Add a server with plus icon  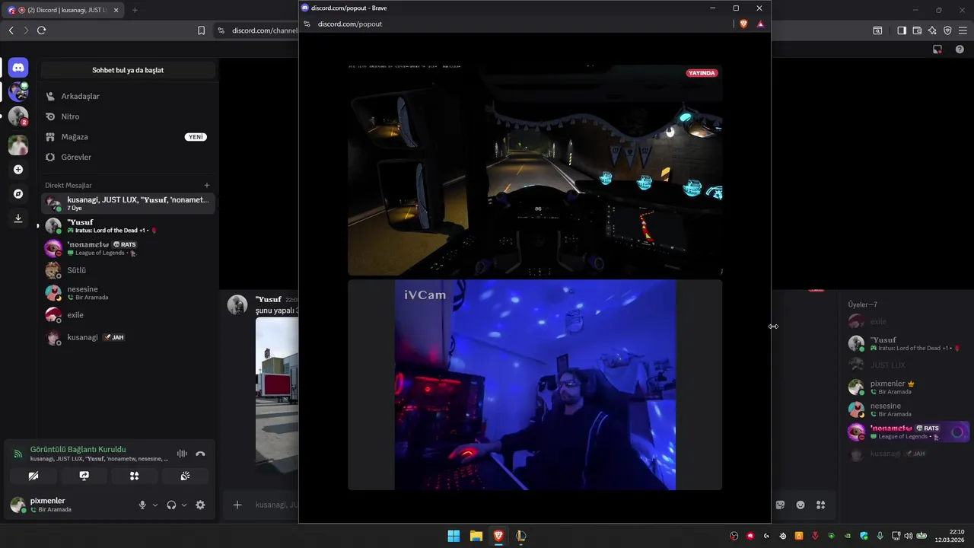point(18,169)
